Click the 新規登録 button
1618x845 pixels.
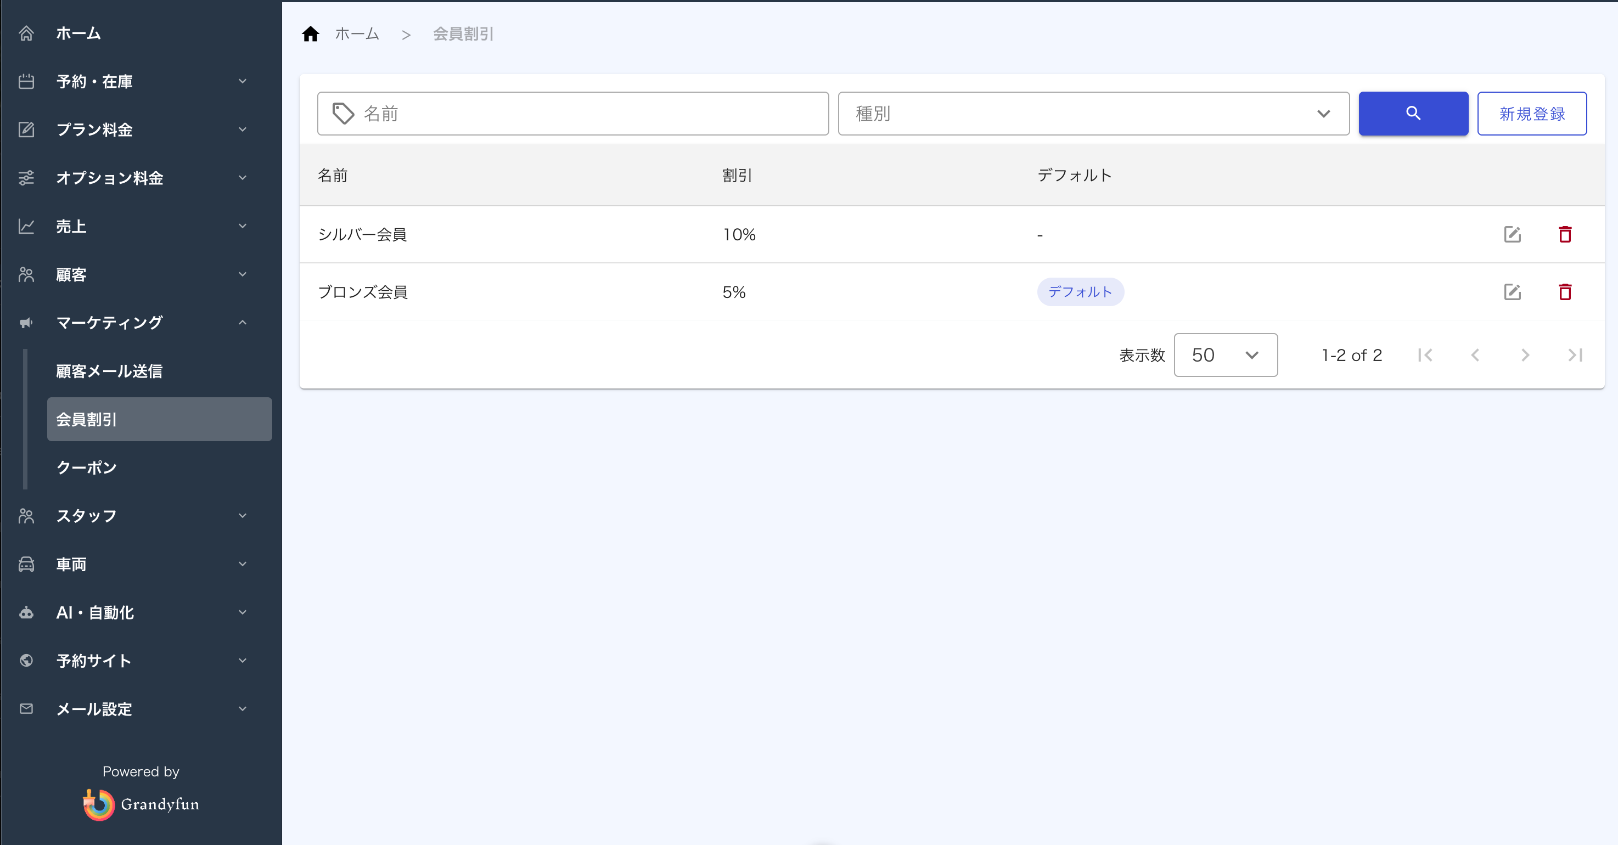tap(1532, 114)
